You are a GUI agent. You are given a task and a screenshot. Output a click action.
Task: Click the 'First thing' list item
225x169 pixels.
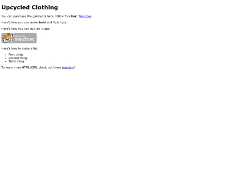pyautogui.click(x=15, y=55)
